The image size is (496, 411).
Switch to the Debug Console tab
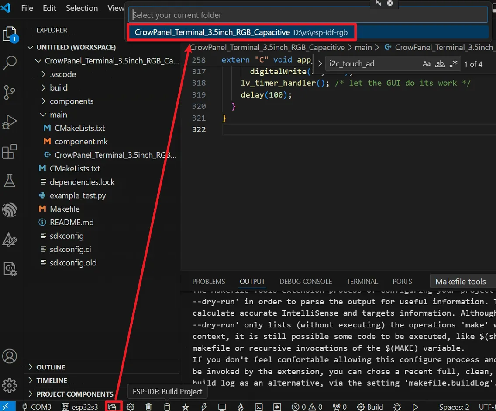pyautogui.click(x=306, y=282)
